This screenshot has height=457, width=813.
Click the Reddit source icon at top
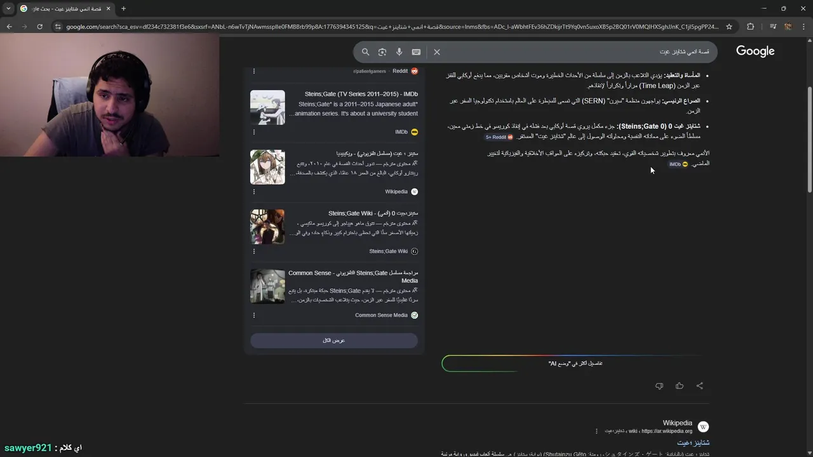pyautogui.click(x=415, y=71)
